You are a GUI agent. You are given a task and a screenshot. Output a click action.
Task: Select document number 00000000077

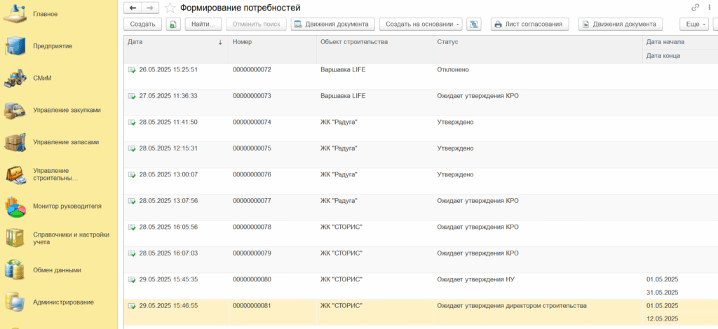pyautogui.click(x=252, y=201)
